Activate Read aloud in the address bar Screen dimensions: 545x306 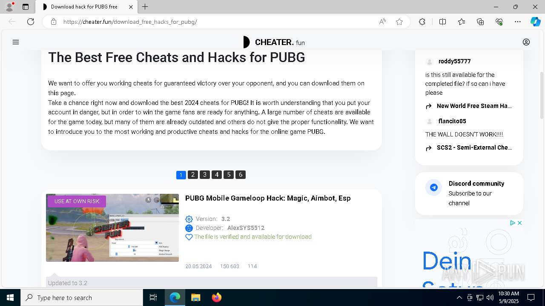pos(382,22)
